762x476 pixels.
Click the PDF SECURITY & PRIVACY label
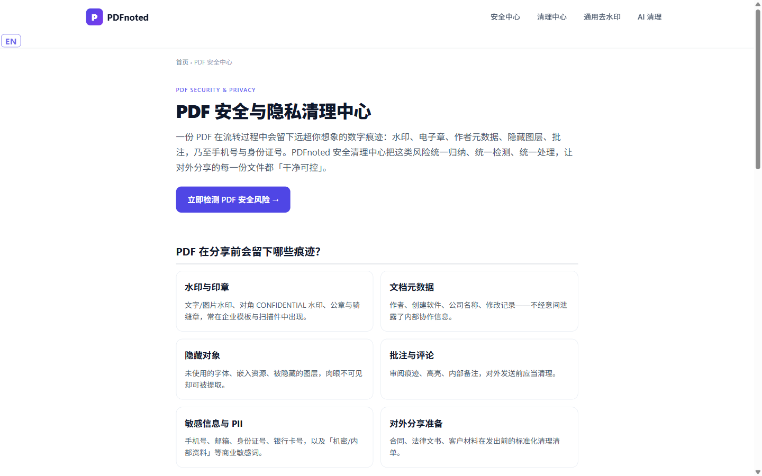pyautogui.click(x=216, y=90)
